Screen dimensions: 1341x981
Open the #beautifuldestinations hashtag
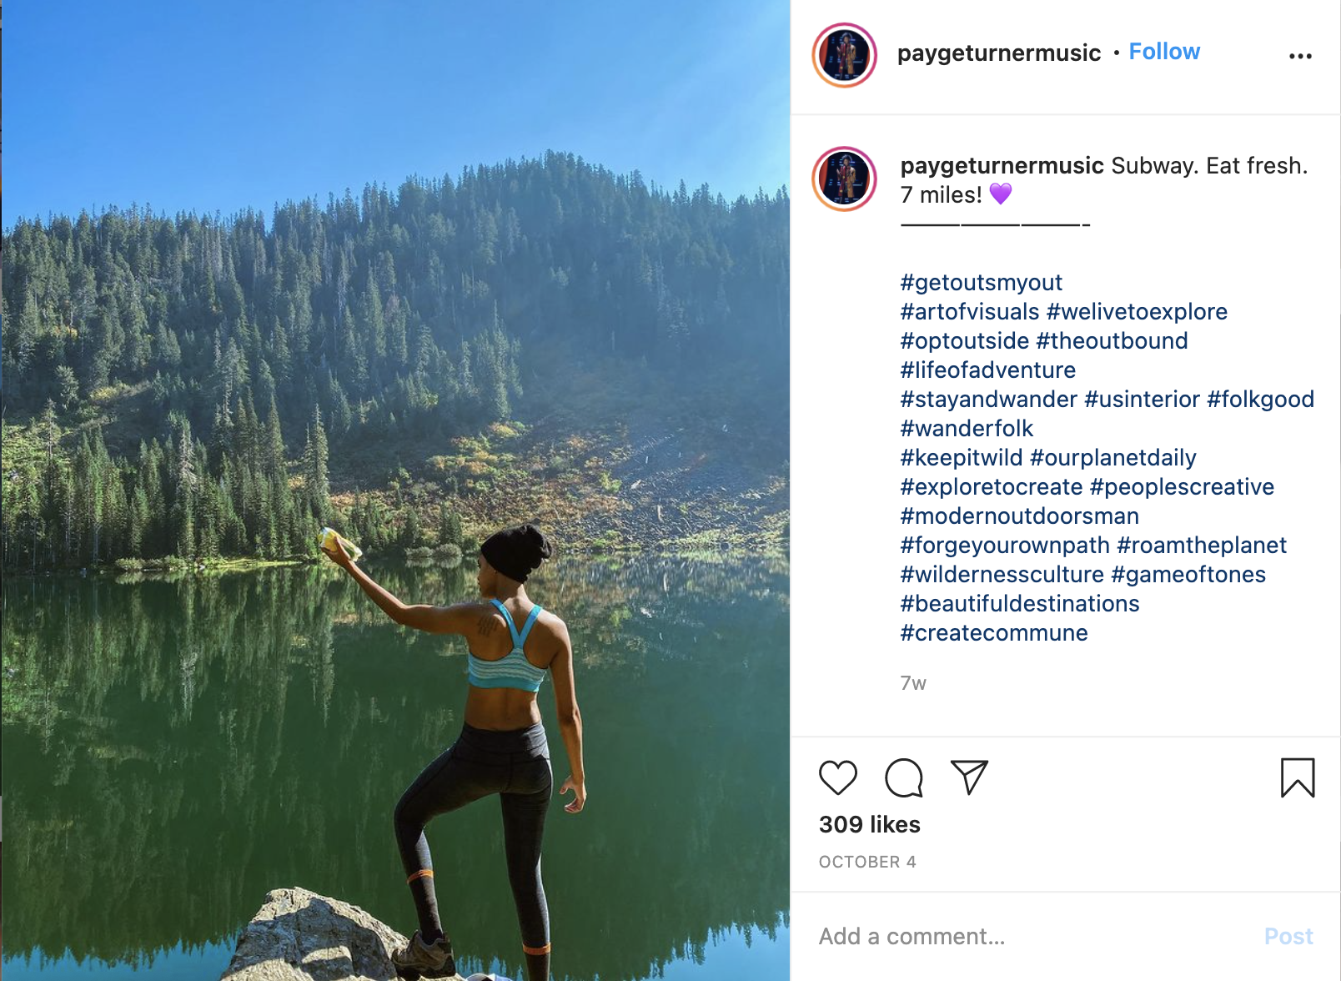pyautogui.click(x=1019, y=604)
